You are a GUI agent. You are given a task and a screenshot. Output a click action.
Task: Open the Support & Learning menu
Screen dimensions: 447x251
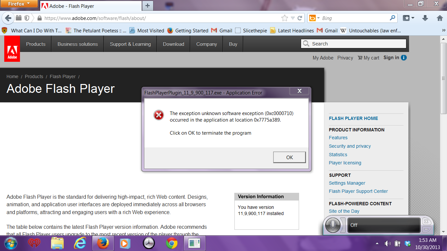click(130, 44)
